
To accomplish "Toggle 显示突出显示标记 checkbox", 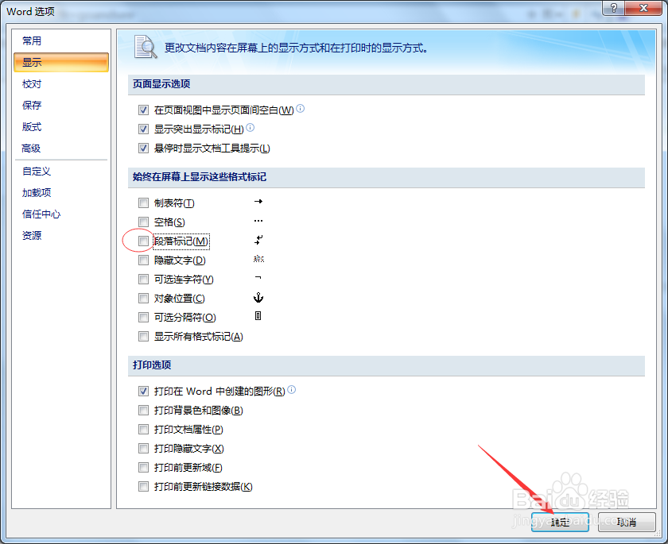I will coord(144,129).
